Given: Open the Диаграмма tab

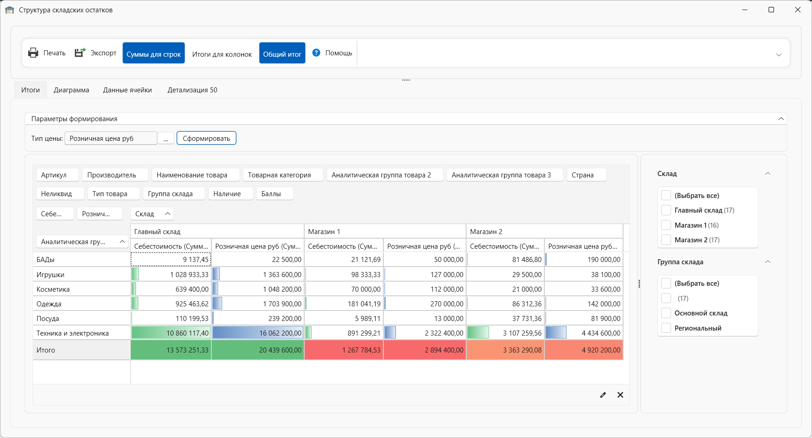Looking at the screenshot, I should (x=71, y=90).
